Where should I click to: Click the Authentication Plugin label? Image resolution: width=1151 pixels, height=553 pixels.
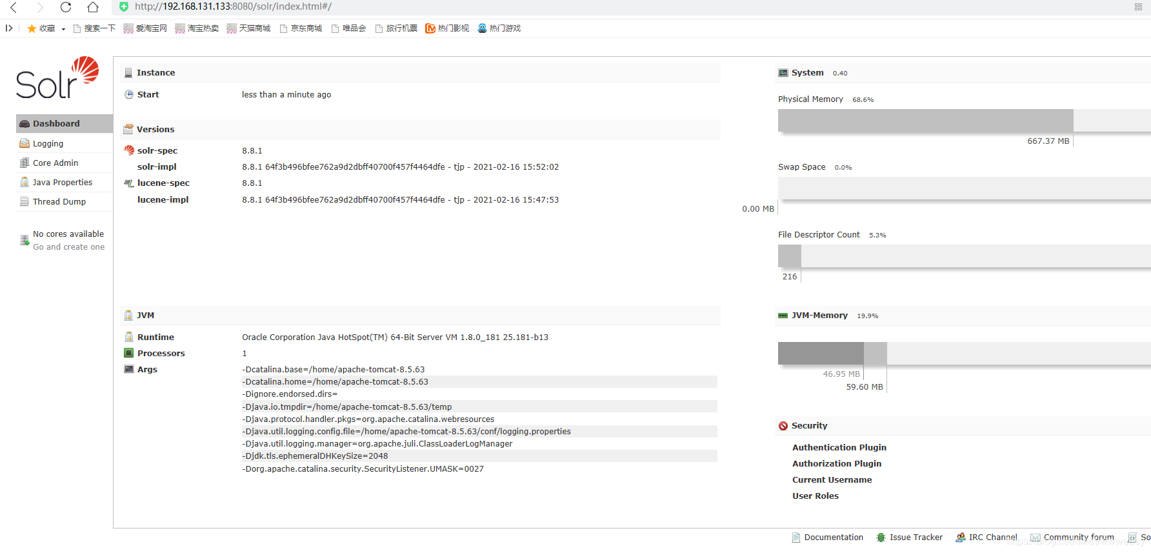839,447
